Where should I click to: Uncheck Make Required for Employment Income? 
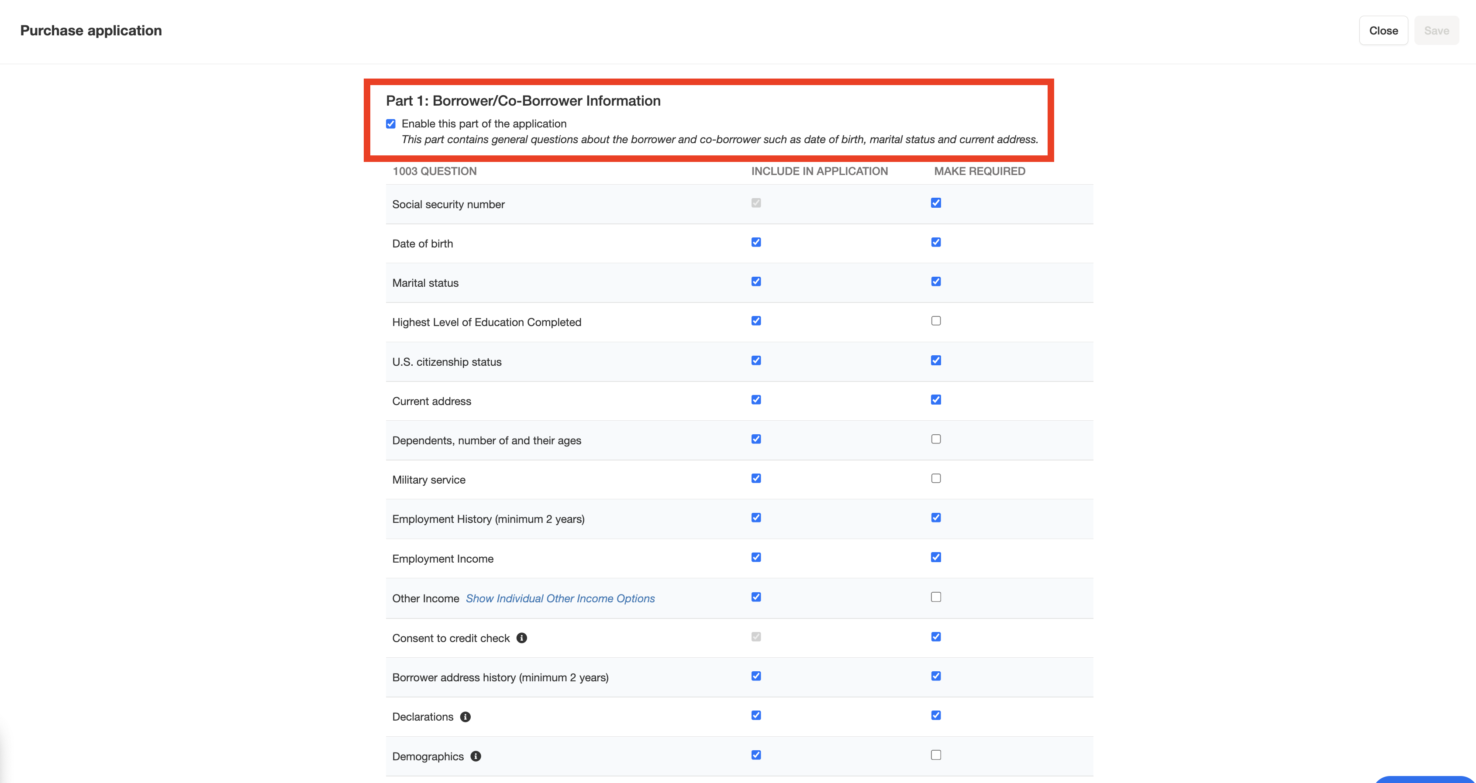[936, 557]
